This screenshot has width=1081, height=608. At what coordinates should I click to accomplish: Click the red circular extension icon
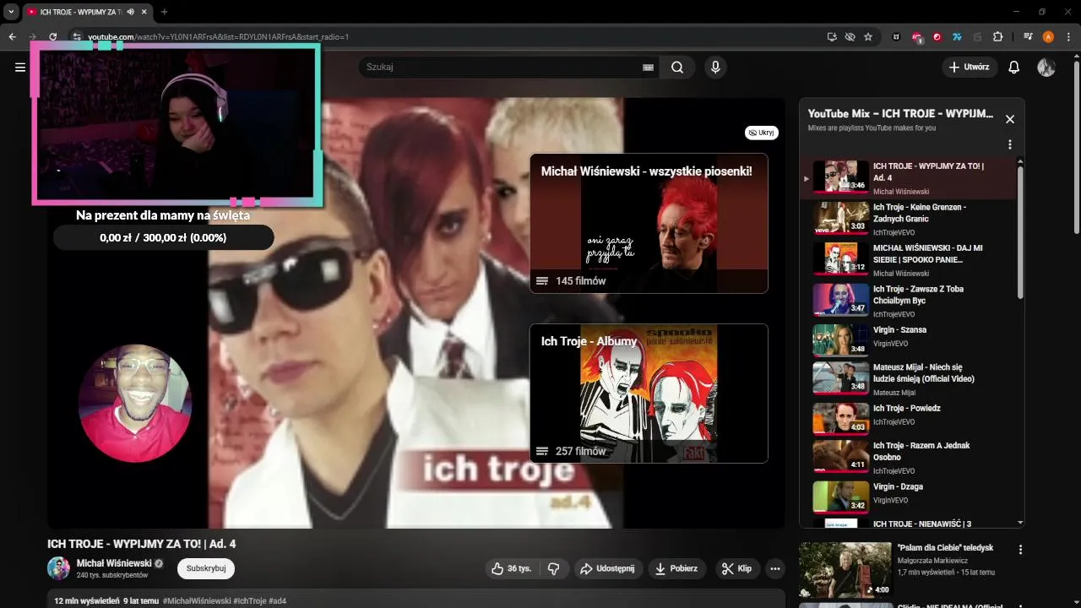[937, 37]
